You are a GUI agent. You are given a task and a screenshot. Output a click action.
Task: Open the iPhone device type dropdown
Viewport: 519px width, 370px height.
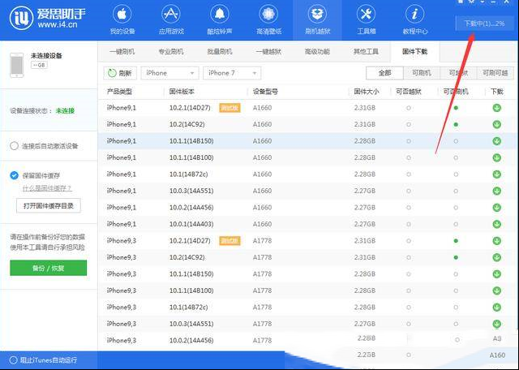pyautogui.click(x=169, y=73)
